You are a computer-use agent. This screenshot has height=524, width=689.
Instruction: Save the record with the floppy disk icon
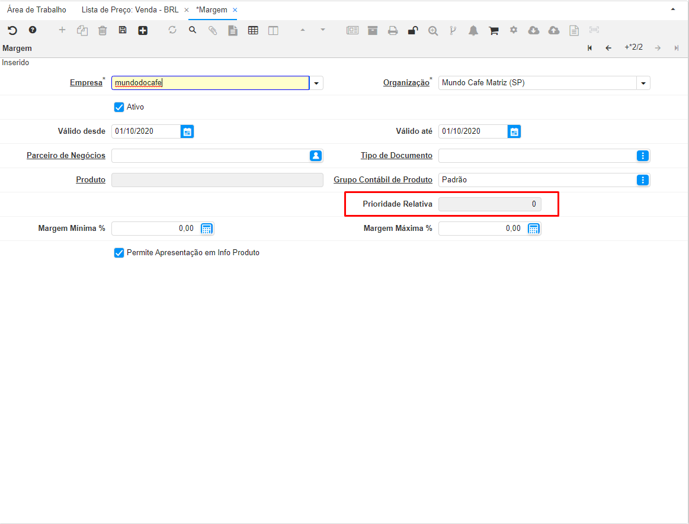(123, 30)
